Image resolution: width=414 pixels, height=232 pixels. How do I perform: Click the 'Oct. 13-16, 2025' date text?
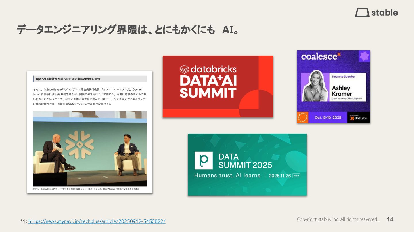pyautogui.click(x=328, y=118)
